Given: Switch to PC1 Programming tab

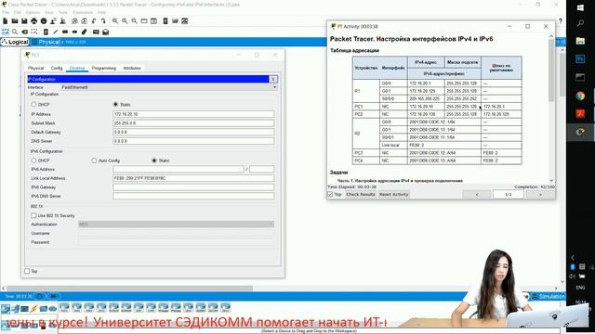Looking at the screenshot, I should pos(103,68).
